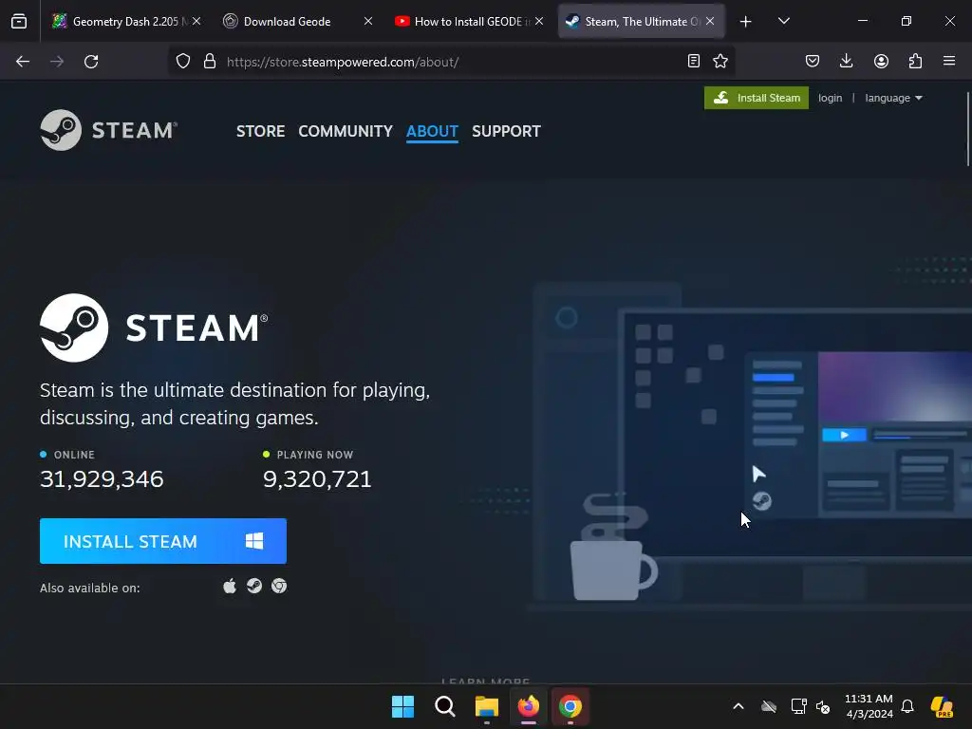
Task: Click the Firefox View icon in tab bar
Action: tap(19, 21)
